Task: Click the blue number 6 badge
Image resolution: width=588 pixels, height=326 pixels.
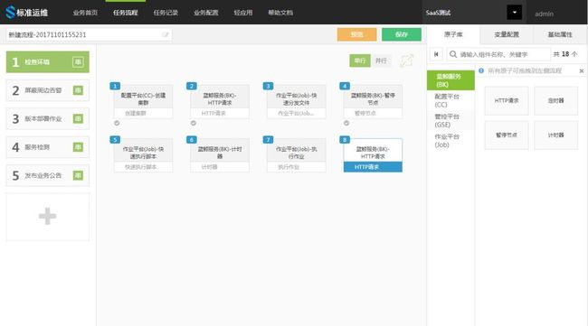Action: tap(191, 140)
